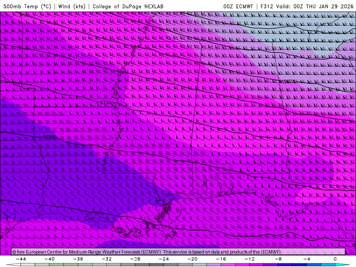Click the "500mb Temp (°C)" title text
The width and height of the screenshot is (356, 267).
[x=27, y=6]
